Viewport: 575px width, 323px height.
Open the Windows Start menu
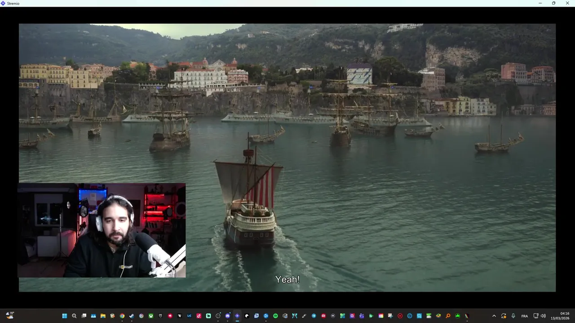65,316
